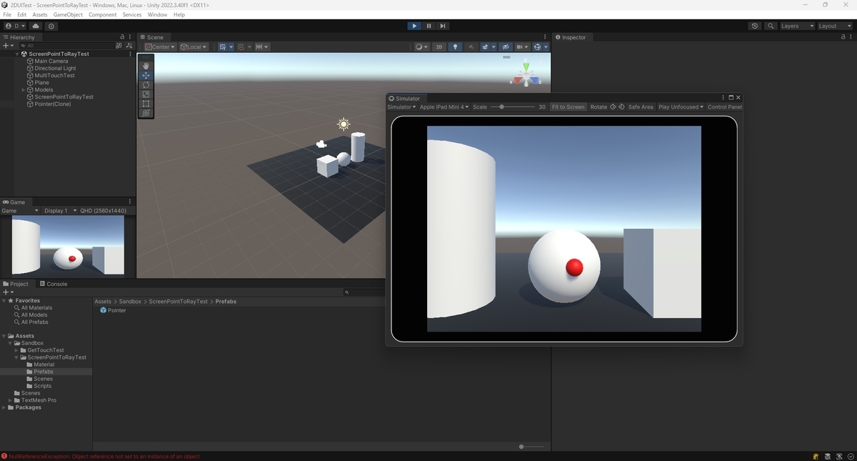Viewport: 857px width, 461px height.
Task: Select the Move tool
Action: point(146,75)
